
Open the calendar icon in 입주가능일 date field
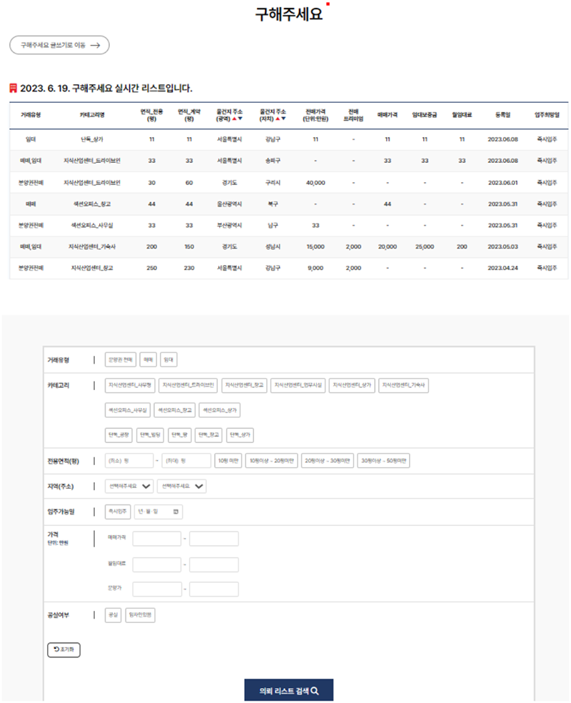click(x=176, y=512)
